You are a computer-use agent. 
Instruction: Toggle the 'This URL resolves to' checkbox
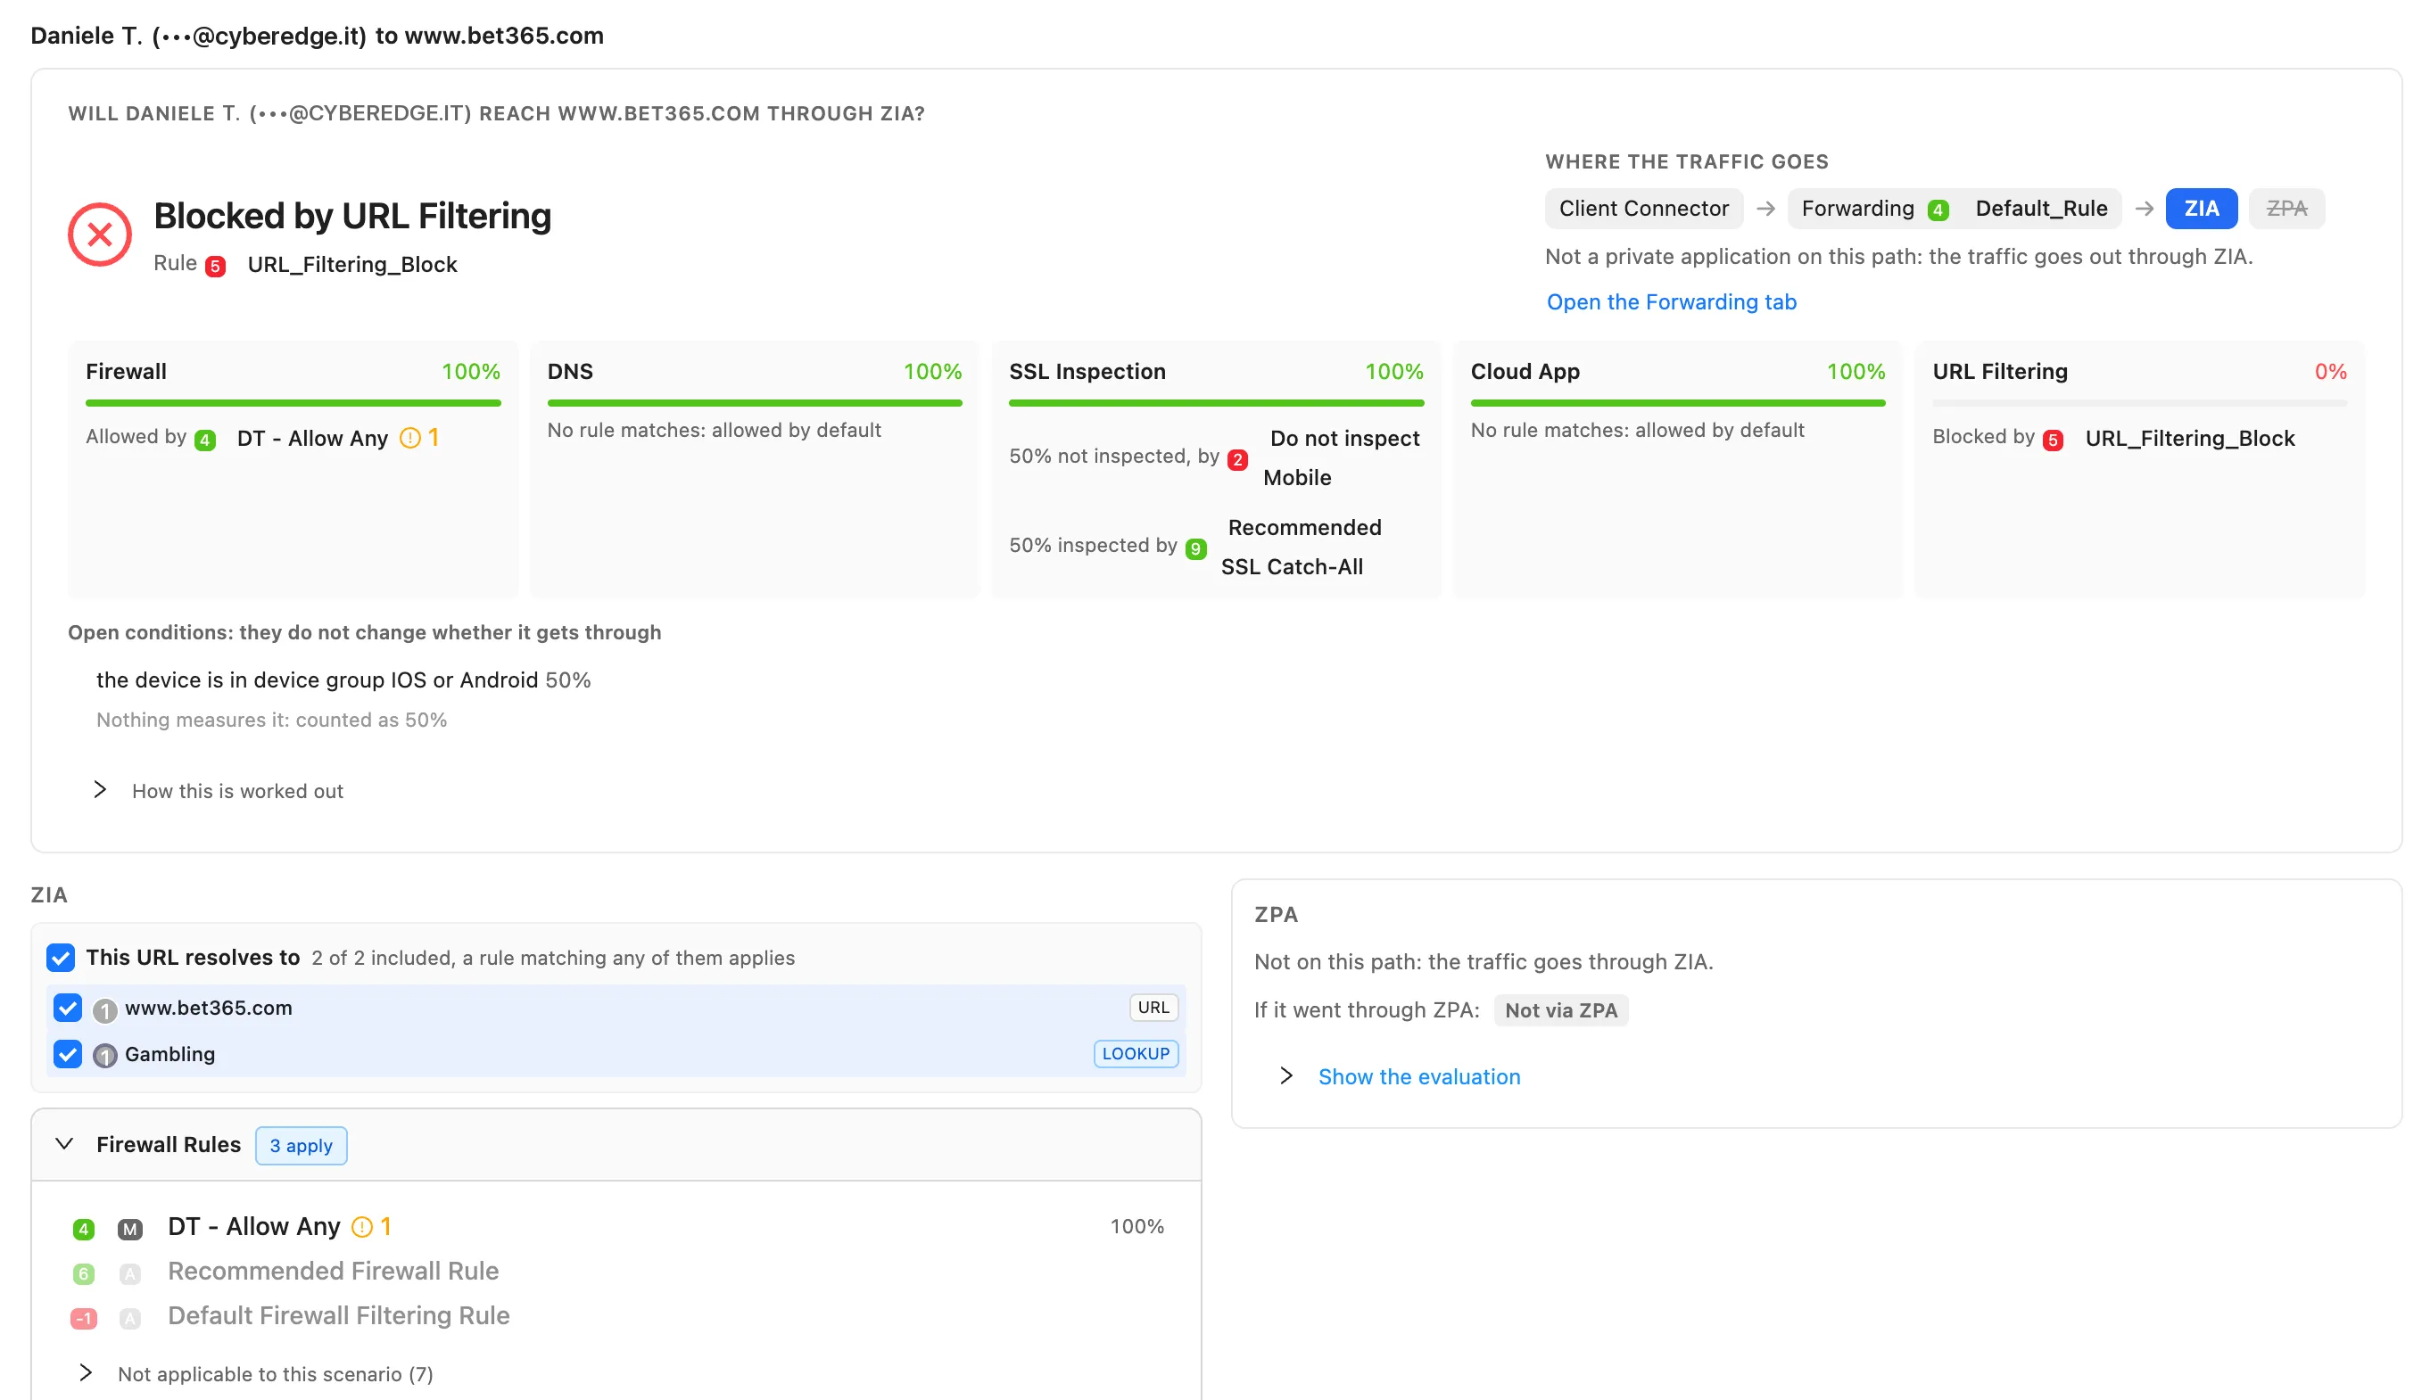(x=61, y=958)
